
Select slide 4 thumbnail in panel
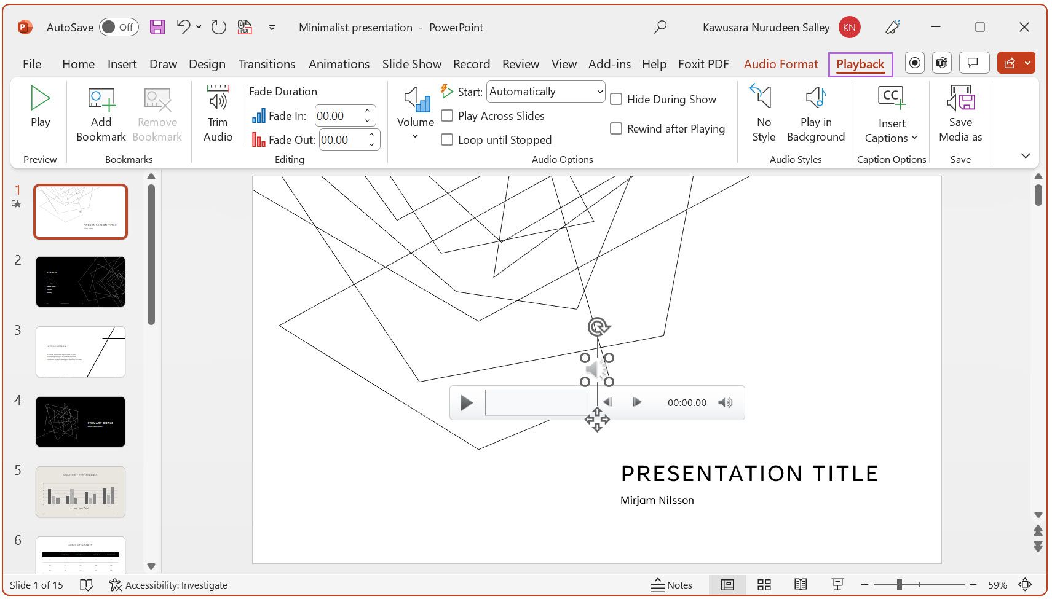point(81,421)
